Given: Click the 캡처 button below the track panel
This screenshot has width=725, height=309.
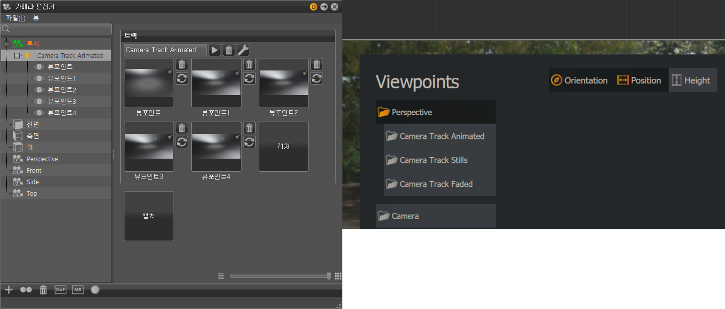Looking at the screenshot, I should [x=149, y=216].
